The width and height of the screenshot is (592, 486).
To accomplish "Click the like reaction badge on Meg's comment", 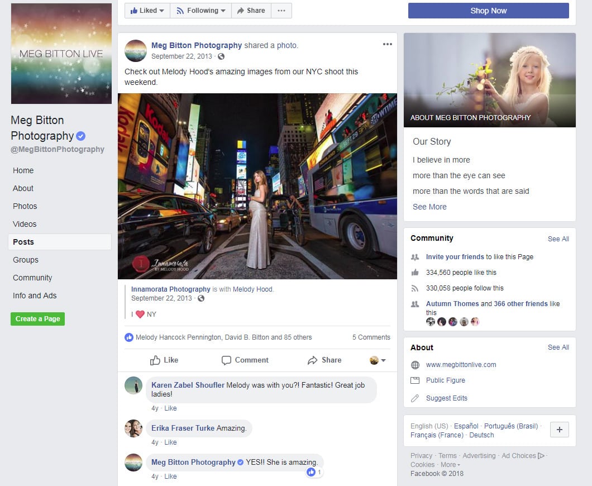I will pyautogui.click(x=314, y=472).
